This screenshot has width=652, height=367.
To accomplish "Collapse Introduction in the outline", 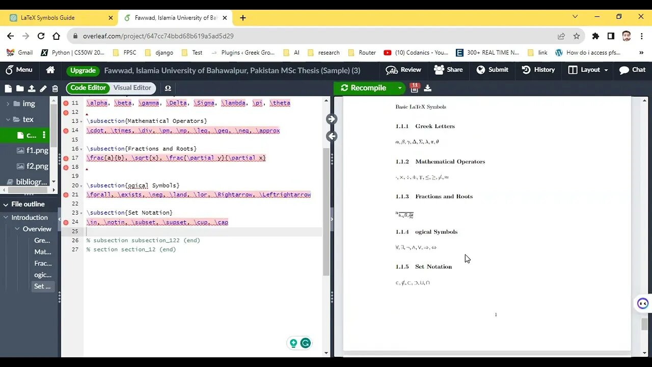I will coord(6,217).
